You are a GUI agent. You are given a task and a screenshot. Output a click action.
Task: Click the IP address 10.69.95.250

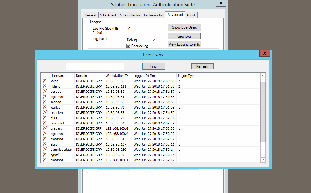click(116, 150)
